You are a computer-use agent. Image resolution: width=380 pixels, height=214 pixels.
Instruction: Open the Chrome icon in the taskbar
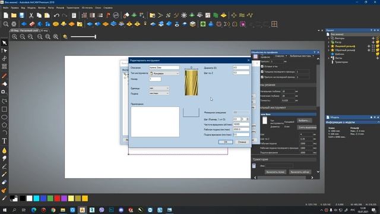pos(53,210)
